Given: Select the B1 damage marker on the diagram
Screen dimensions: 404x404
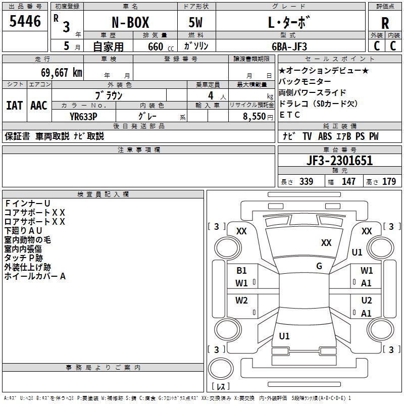Looking at the screenshot, I should (x=241, y=271).
